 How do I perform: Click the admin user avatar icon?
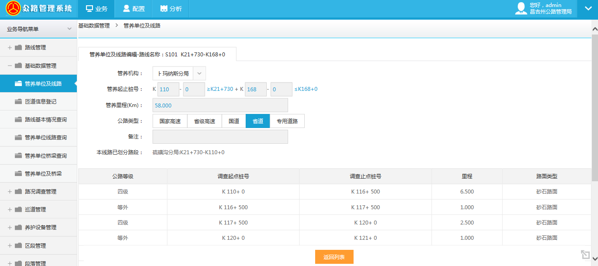point(521,9)
